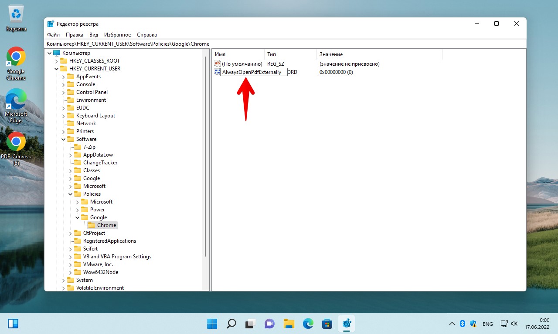Expand HKEY_CLASSES_ROOT branch
Screen dimensions: 558x334
56,61
